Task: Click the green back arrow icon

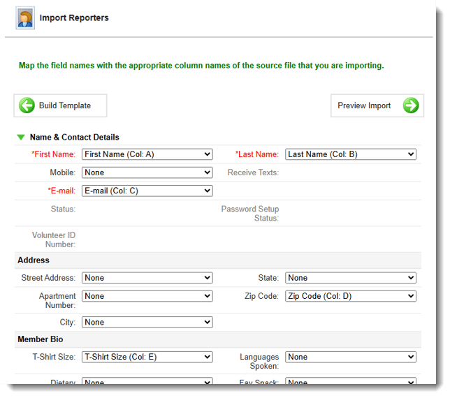Action: [27, 106]
